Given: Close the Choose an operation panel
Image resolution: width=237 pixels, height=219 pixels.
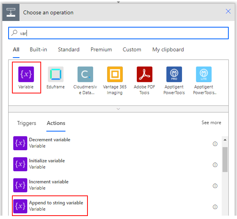Looking at the screenshot, I should coord(228,11).
